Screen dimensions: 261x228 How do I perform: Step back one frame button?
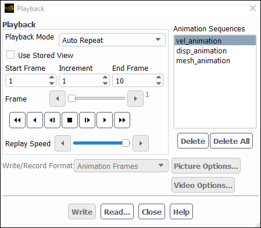pyautogui.click(x=52, y=120)
